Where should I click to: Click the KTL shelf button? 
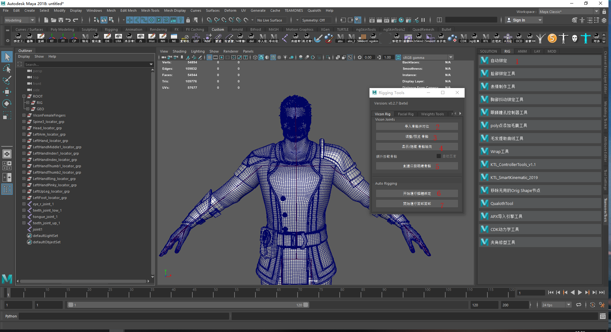pos(486,38)
